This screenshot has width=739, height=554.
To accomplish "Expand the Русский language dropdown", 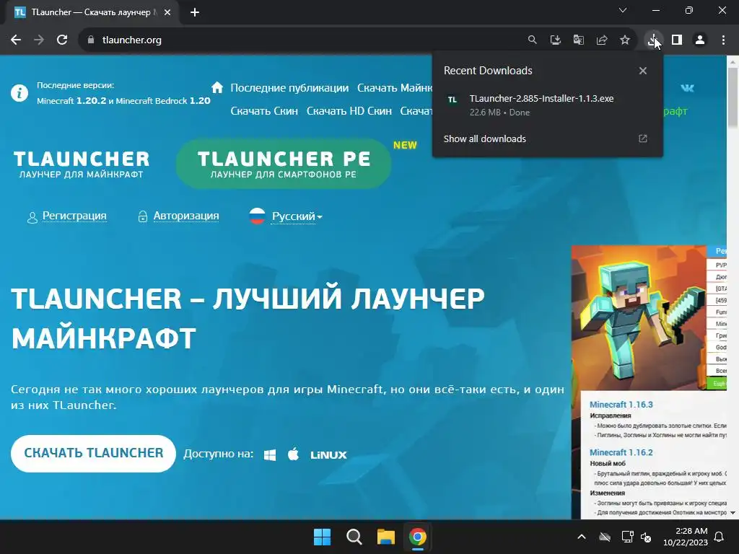I will (x=297, y=216).
